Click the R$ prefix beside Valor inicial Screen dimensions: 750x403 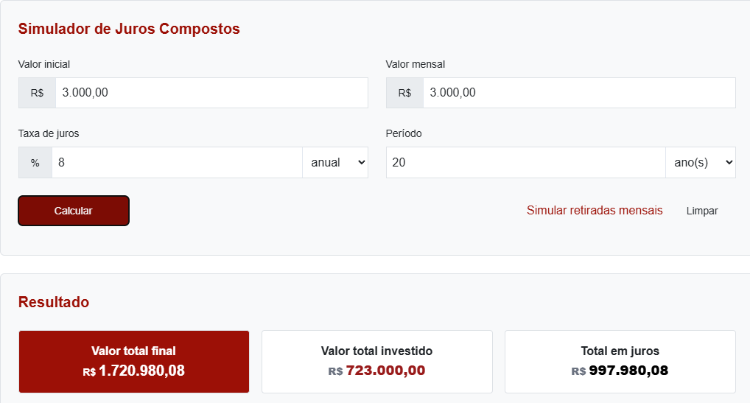(37, 93)
